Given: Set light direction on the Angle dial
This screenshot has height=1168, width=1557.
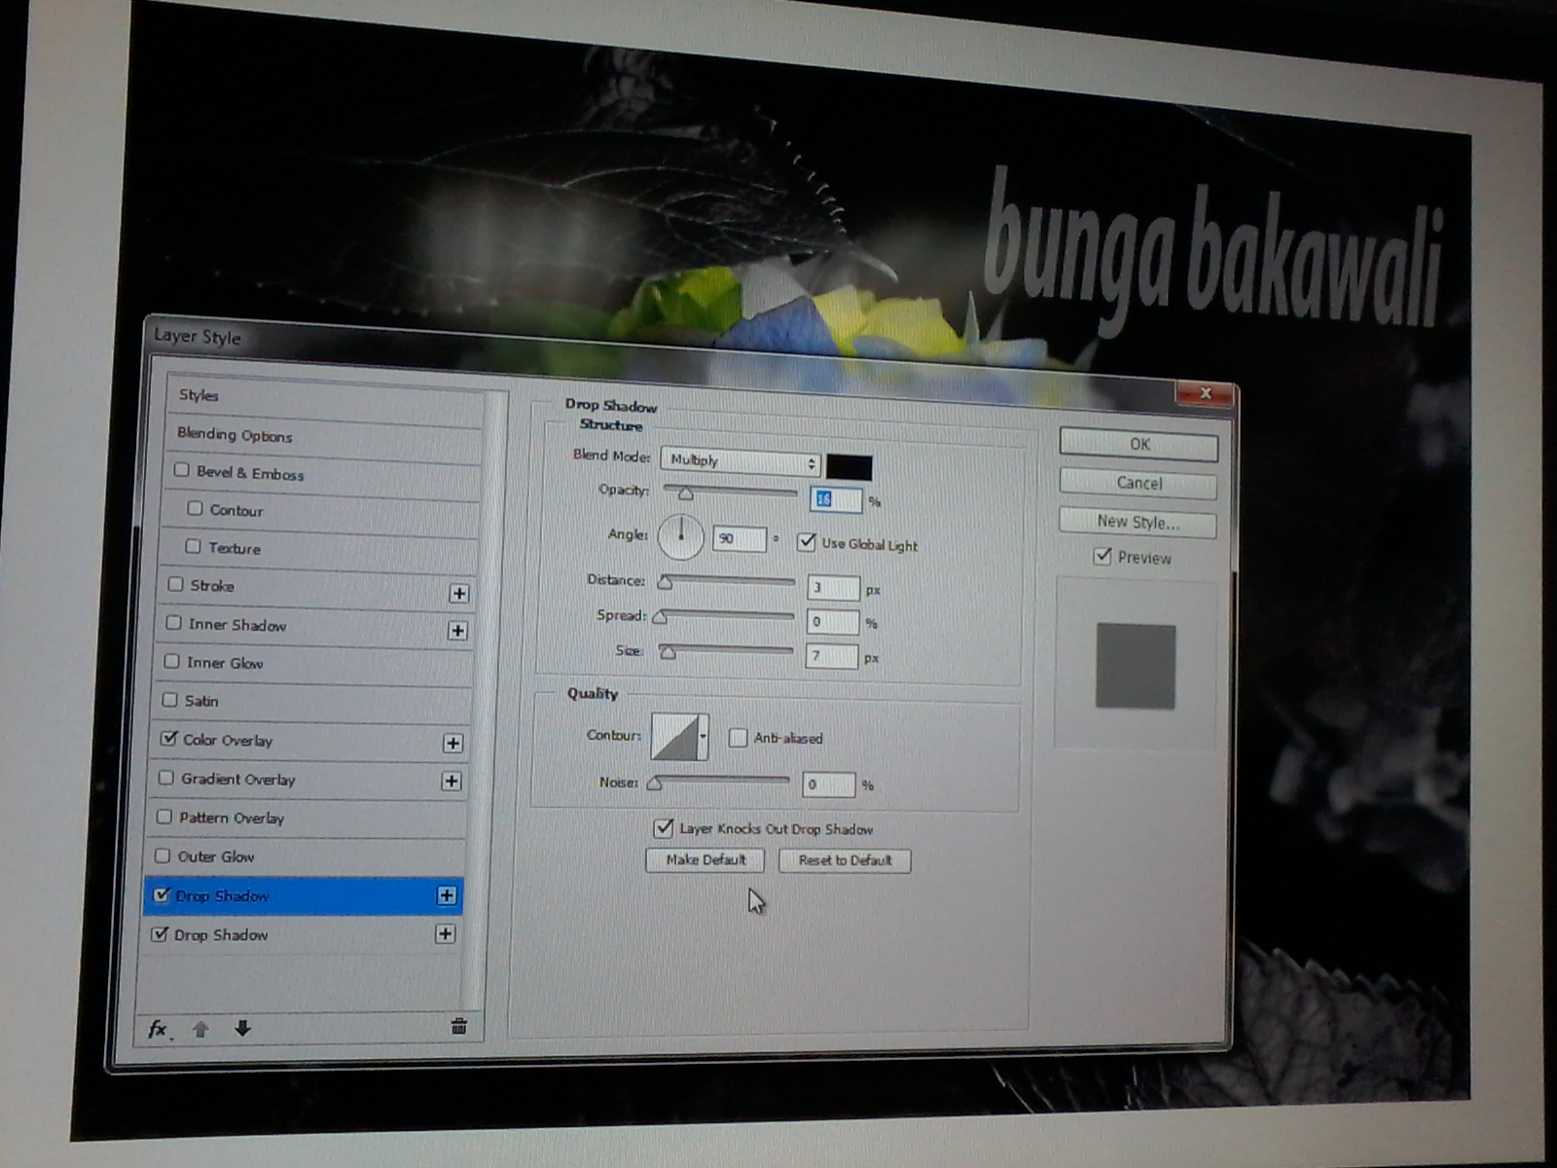Looking at the screenshot, I should (680, 536).
